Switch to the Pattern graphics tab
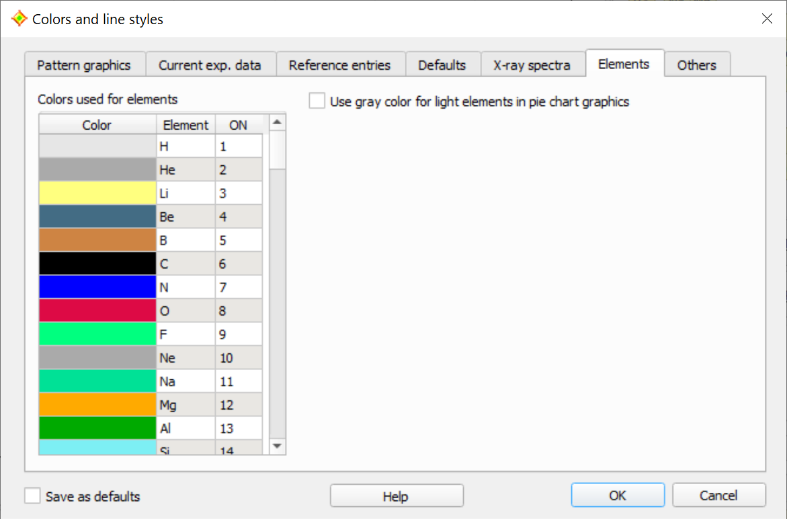Screen dimensions: 787x519 click(x=84, y=65)
